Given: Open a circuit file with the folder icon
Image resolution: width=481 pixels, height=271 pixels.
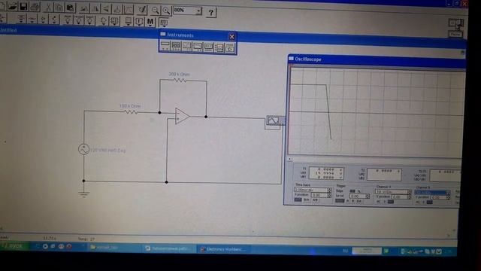Looking at the screenshot, I should coord(12,6).
